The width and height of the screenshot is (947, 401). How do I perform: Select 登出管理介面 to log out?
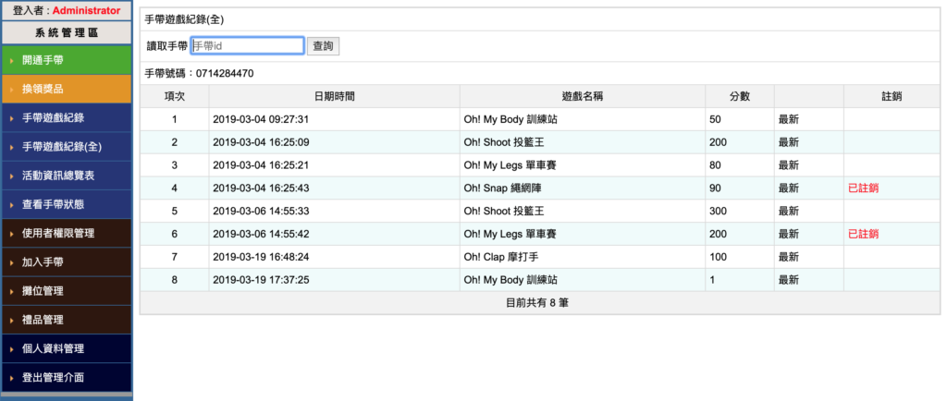(x=66, y=378)
